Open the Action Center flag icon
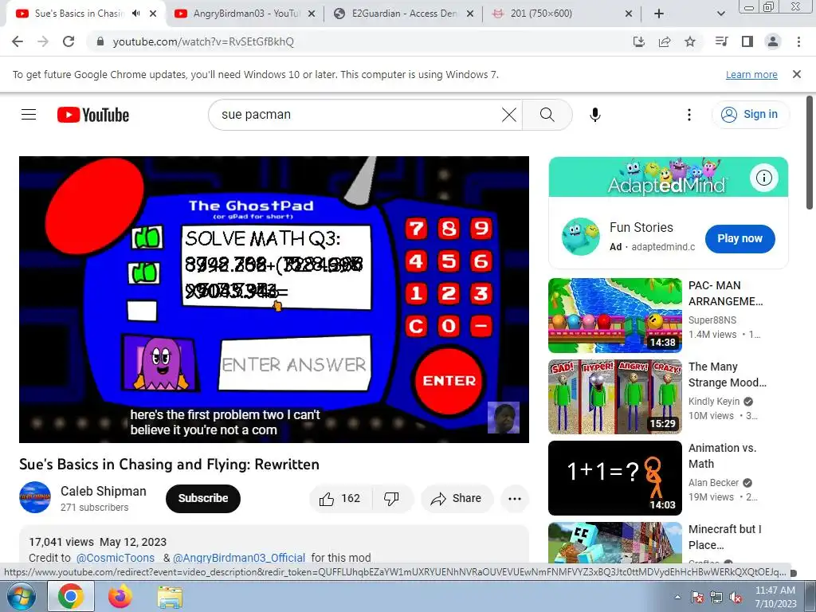 [697, 598]
